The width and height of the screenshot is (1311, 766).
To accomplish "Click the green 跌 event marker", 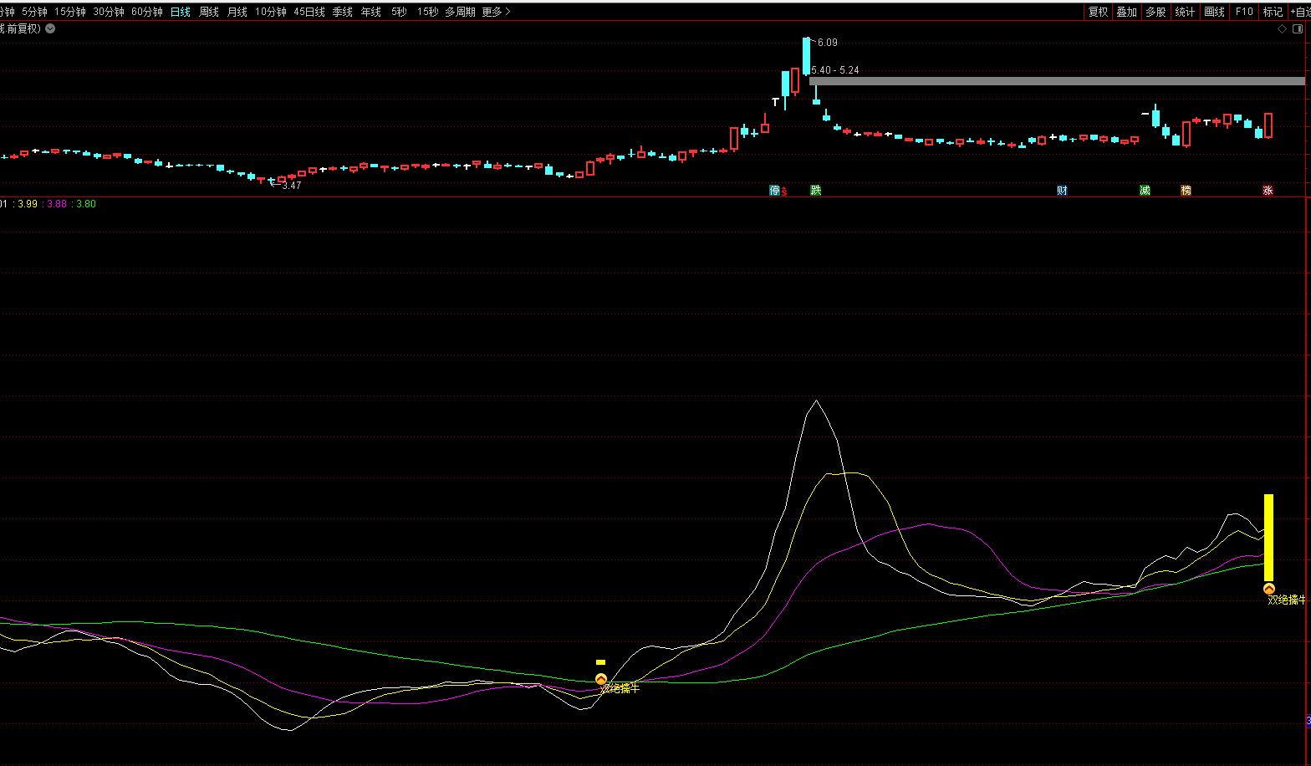I will tap(816, 191).
